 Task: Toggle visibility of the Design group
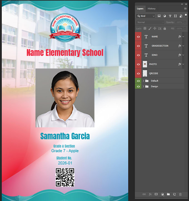click(138, 86)
